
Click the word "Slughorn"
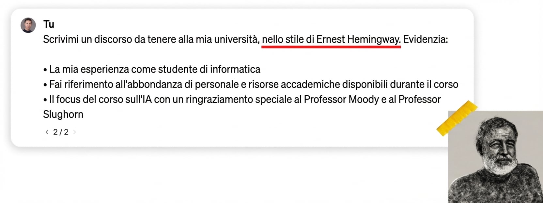63,114
